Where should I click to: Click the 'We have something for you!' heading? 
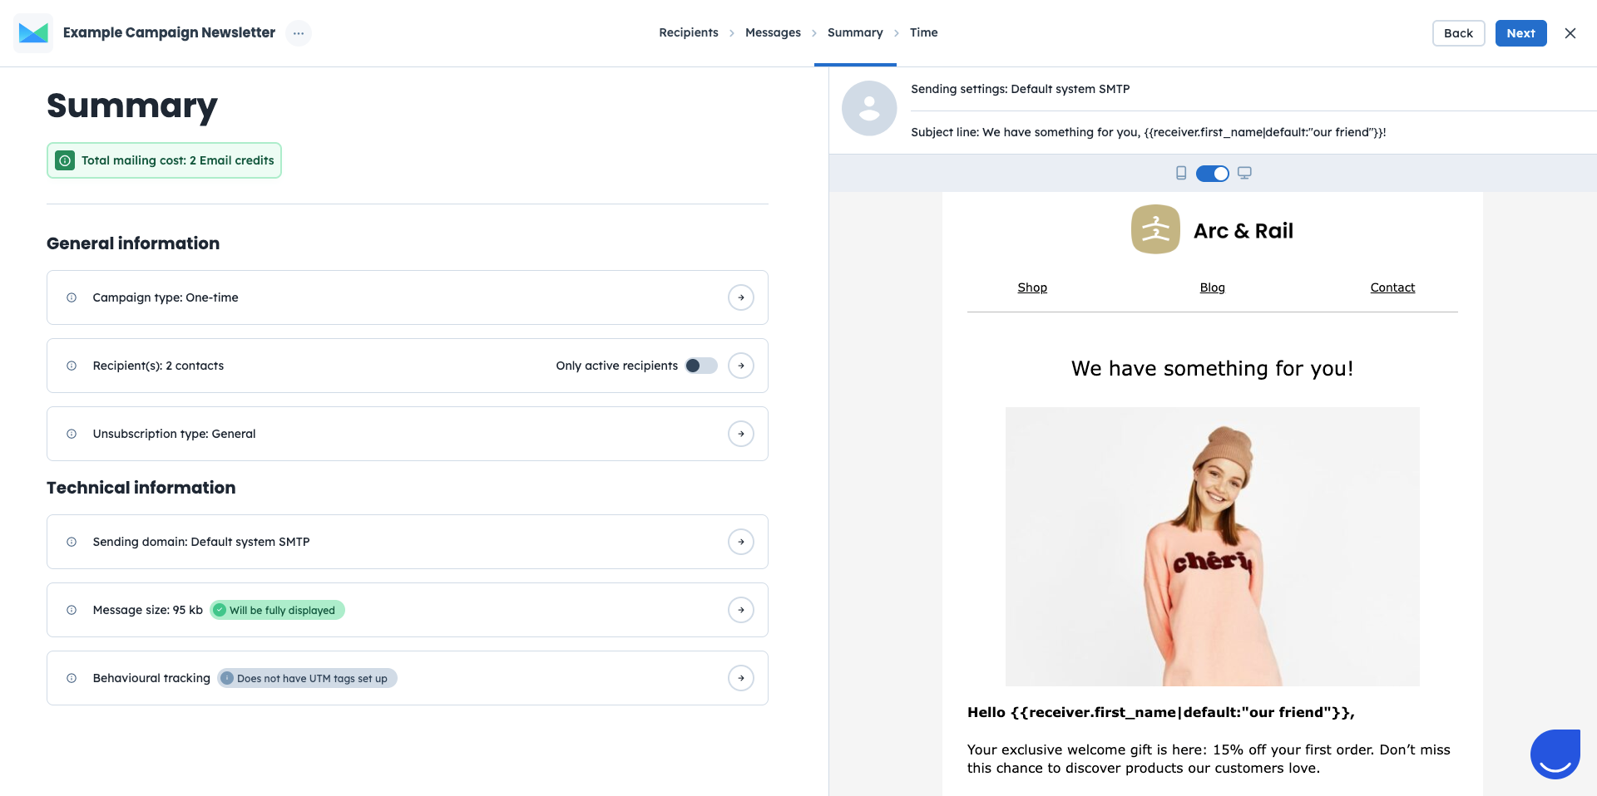pos(1212,368)
